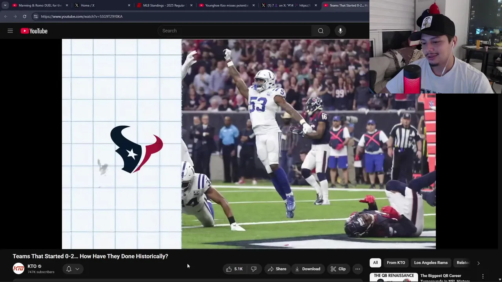Select the YouTube URL in address bar
502x282 pixels.
[82, 16]
